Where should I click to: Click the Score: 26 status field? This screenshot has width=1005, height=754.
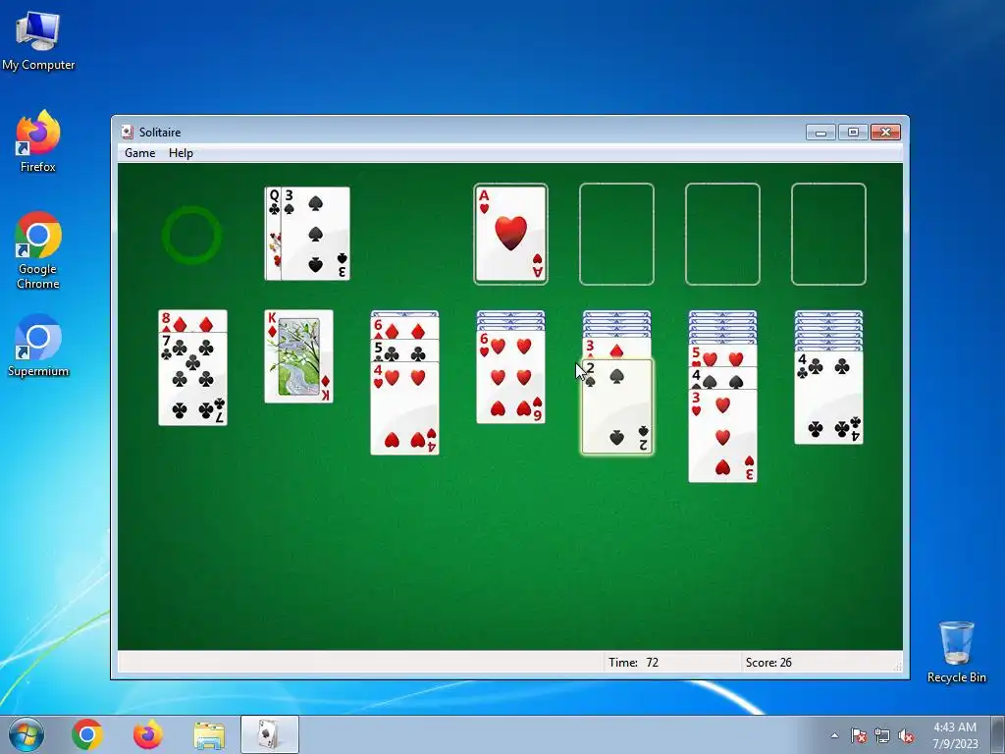point(820,663)
